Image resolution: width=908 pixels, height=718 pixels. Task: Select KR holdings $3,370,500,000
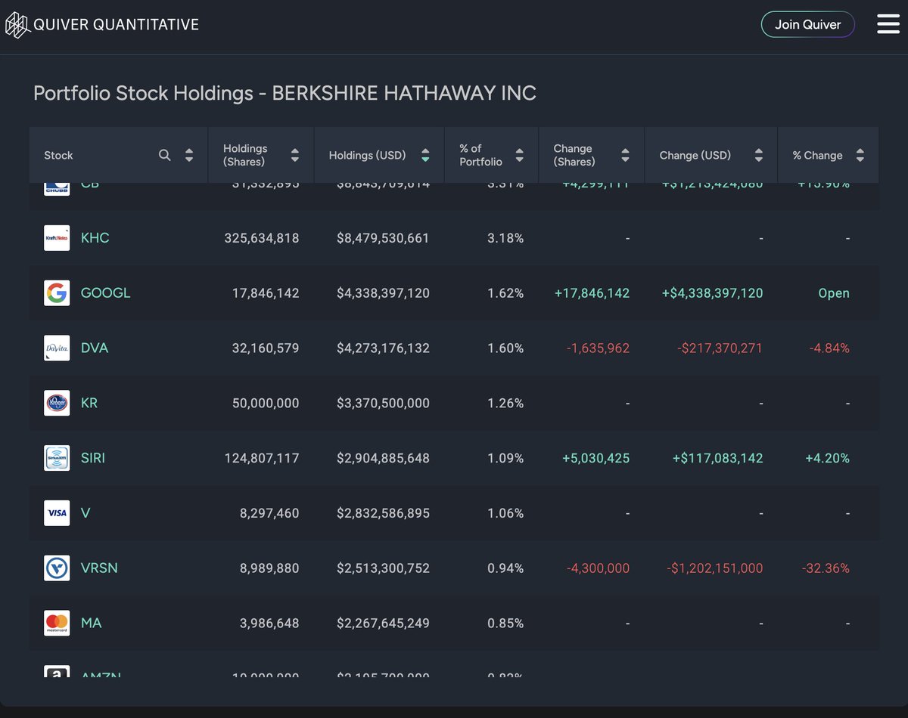coord(383,403)
